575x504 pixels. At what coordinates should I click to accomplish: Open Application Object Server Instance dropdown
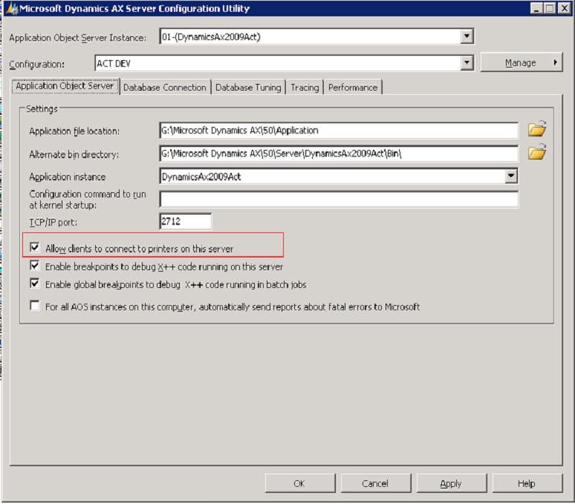tap(467, 36)
